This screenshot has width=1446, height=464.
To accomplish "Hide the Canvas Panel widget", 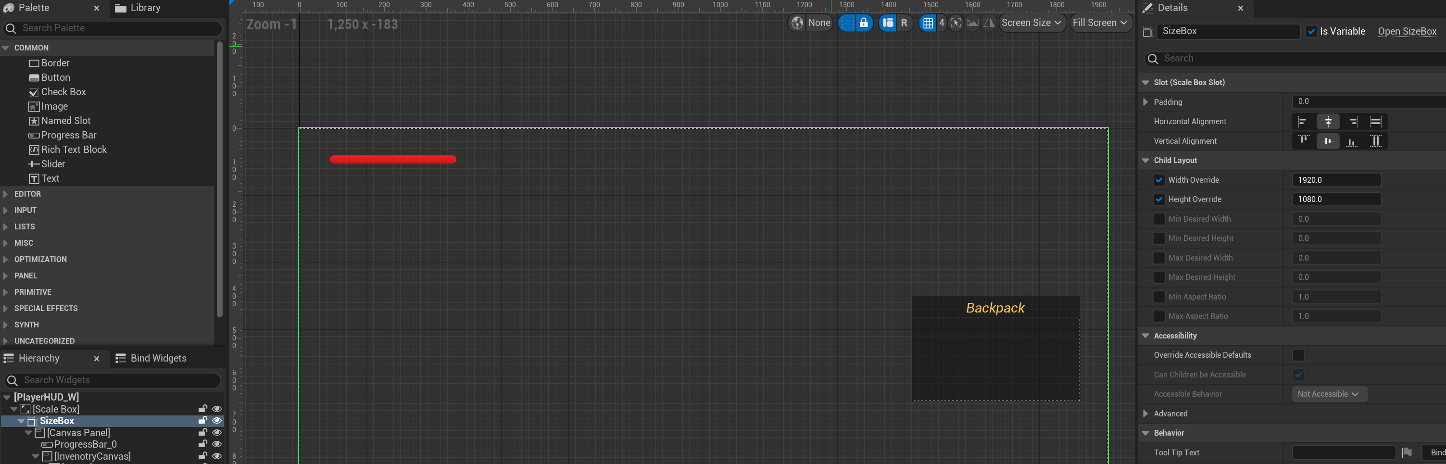I will [217, 433].
